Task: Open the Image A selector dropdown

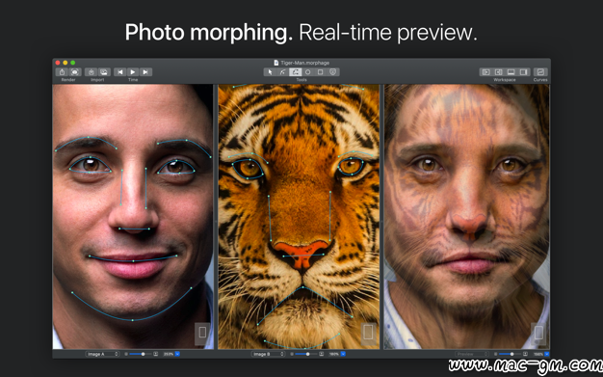Action: 102,354
